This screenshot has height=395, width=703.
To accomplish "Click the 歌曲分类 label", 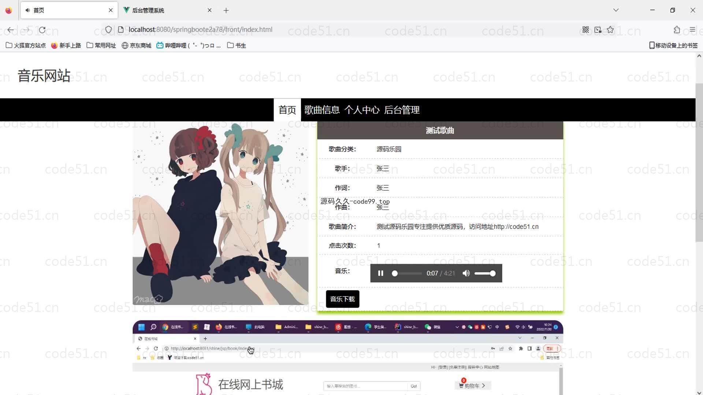I will (x=342, y=149).
